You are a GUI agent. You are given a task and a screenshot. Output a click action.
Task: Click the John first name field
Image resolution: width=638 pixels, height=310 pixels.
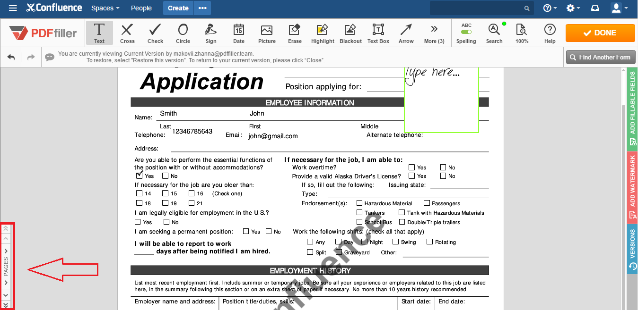click(257, 113)
